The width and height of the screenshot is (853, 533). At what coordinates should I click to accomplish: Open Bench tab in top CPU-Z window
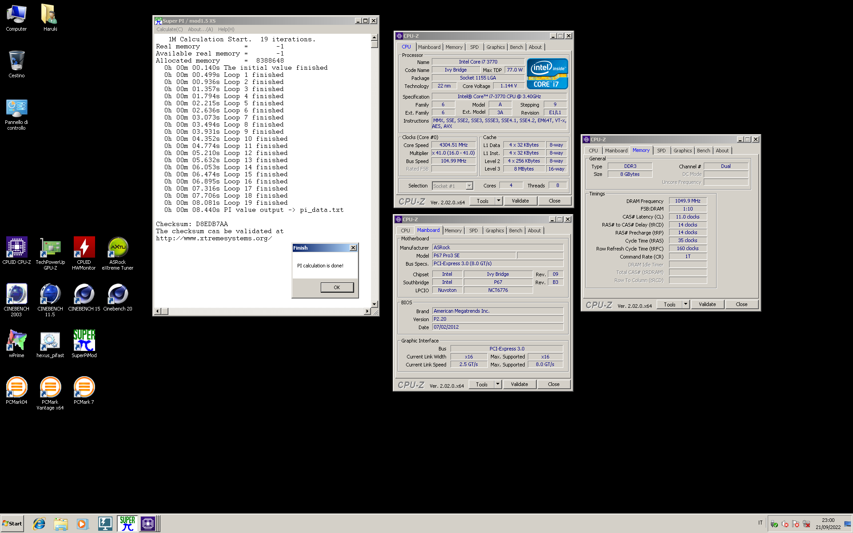pyautogui.click(x=516, y=47)
